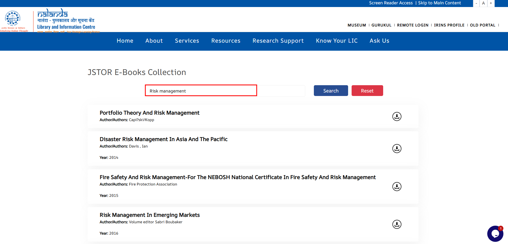This screenshot has width=508, height=244.
Task: Click the Nalanda Library logo
Action: [x=66, y=20]
